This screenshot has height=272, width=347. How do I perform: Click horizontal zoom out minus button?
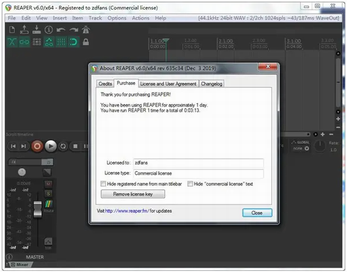pos(331,135)
